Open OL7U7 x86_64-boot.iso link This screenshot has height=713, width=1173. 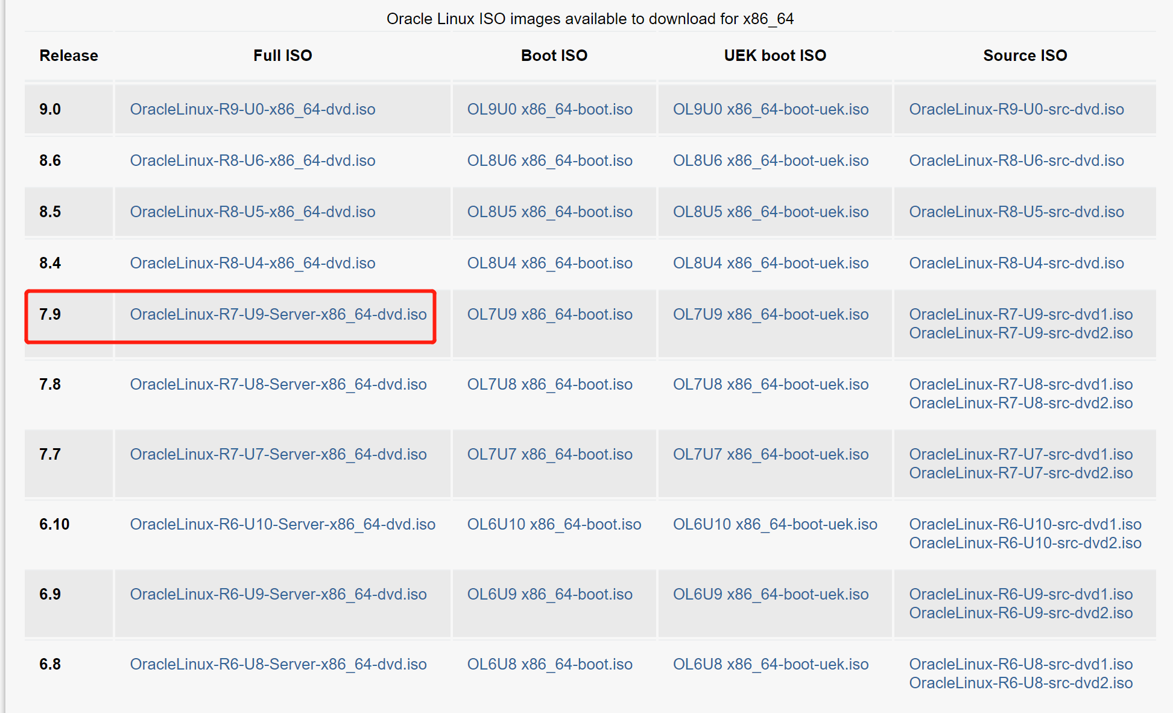point(549,454)
